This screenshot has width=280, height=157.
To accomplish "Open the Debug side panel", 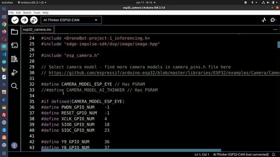I will click(14, 72).
